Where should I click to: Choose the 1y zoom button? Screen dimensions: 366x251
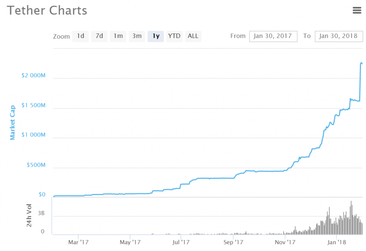(x=156, y=36)
